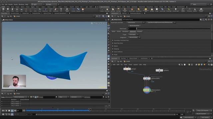The image size is (213, 119).
Task: Open the Assets menu
Action: coord(16,4)
